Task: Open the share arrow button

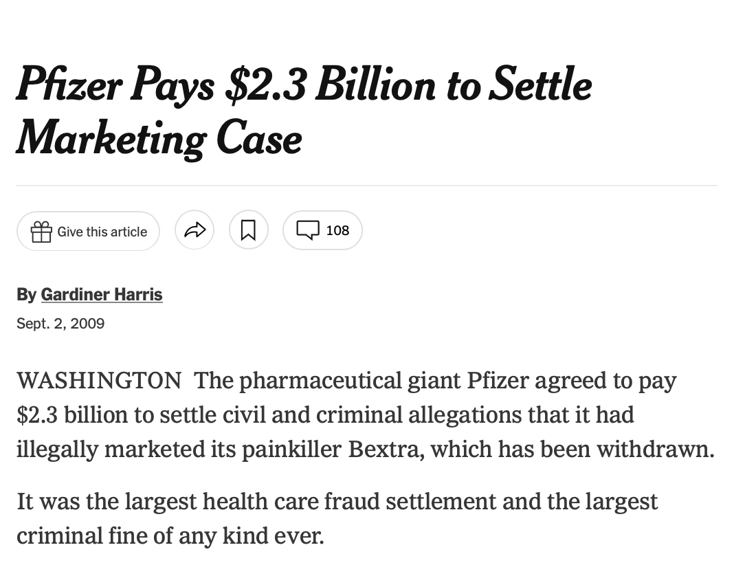Action: point(194,230)
